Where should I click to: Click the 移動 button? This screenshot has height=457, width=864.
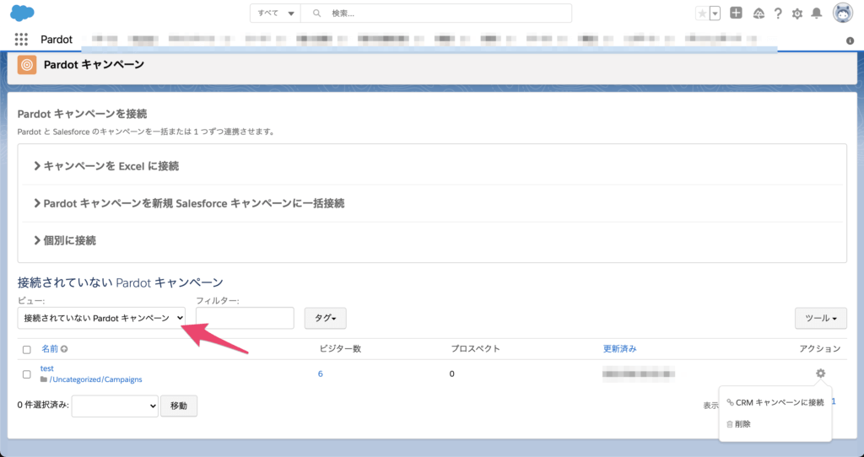pos(179,406)
